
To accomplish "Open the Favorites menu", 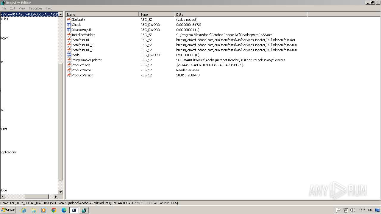I will tap(36, 8).
